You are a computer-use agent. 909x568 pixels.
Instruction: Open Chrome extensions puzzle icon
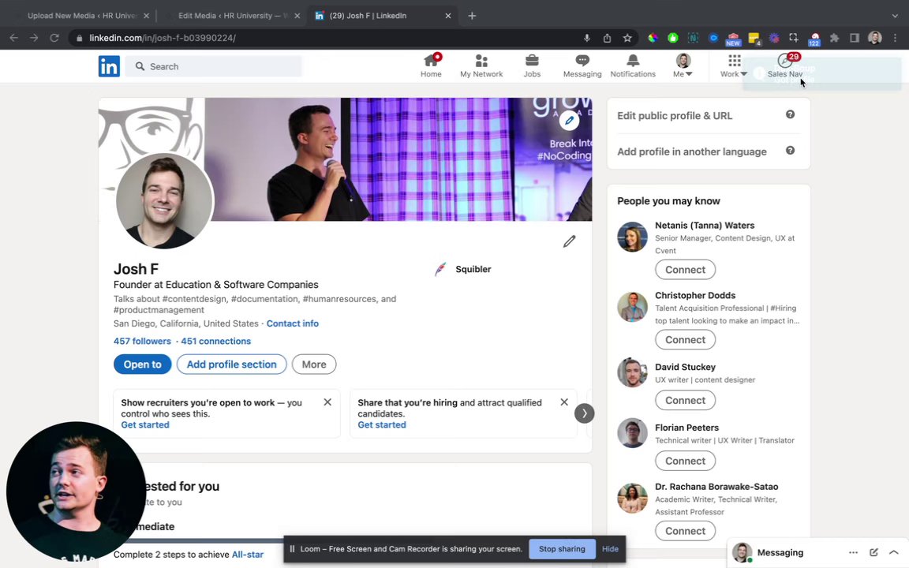834,38
